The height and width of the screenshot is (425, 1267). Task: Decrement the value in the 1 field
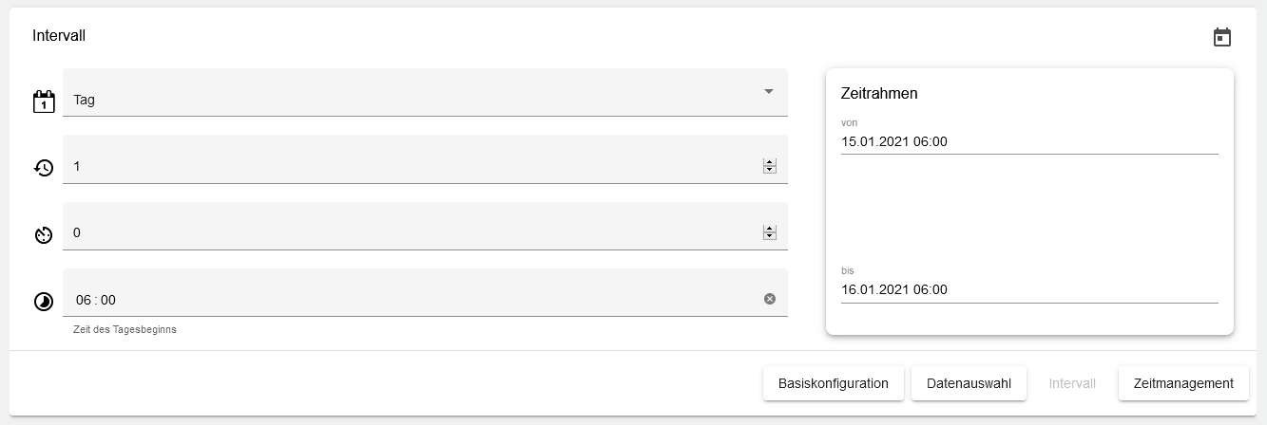pos(770,170)
